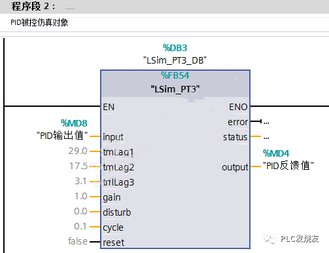The height and width of the screenshot is (253, 329).
Task: Click the %MD8 address at input
Action: coord(74,123)
